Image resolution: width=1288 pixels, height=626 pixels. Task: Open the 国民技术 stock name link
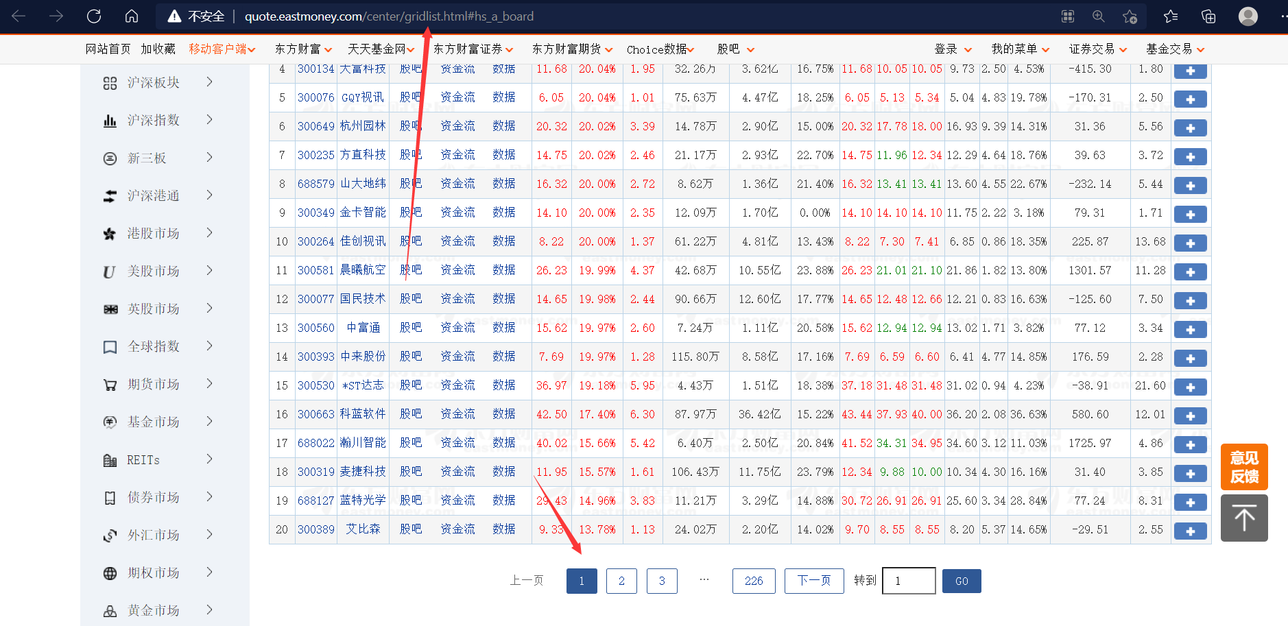click(x=363, y=299)
